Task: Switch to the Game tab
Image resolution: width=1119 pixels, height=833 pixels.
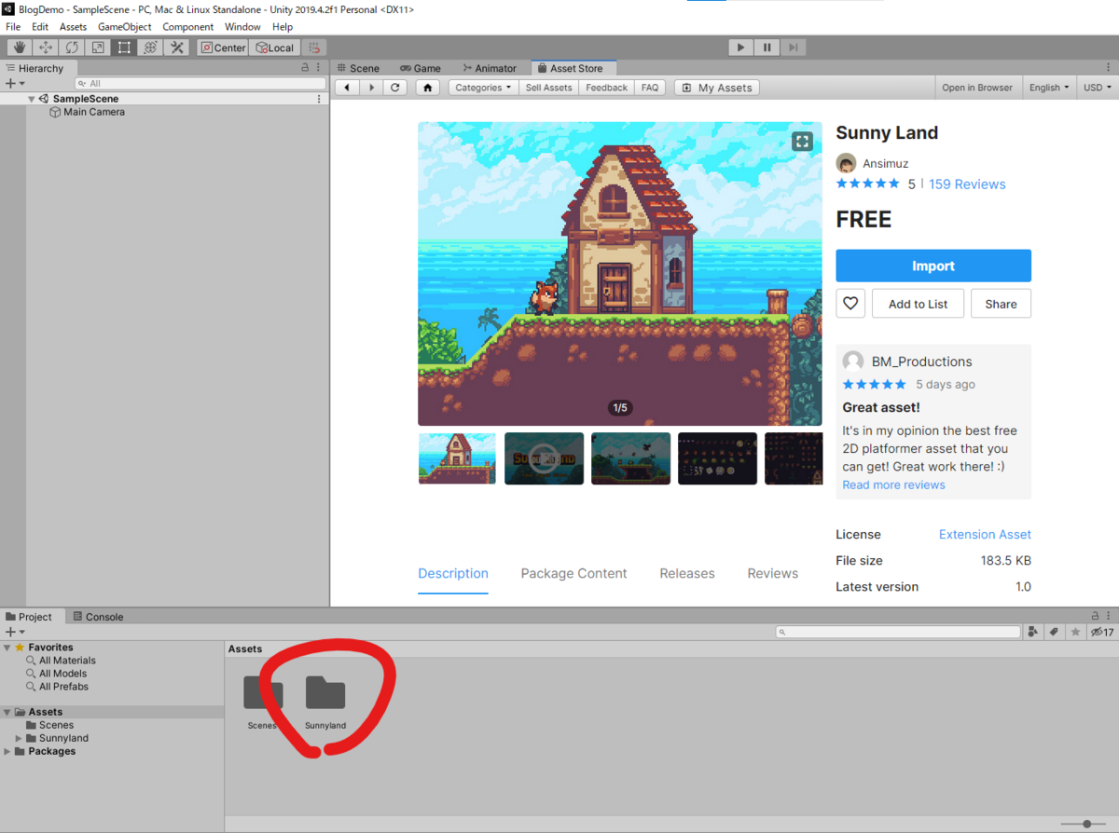Action: click(420, 68)
